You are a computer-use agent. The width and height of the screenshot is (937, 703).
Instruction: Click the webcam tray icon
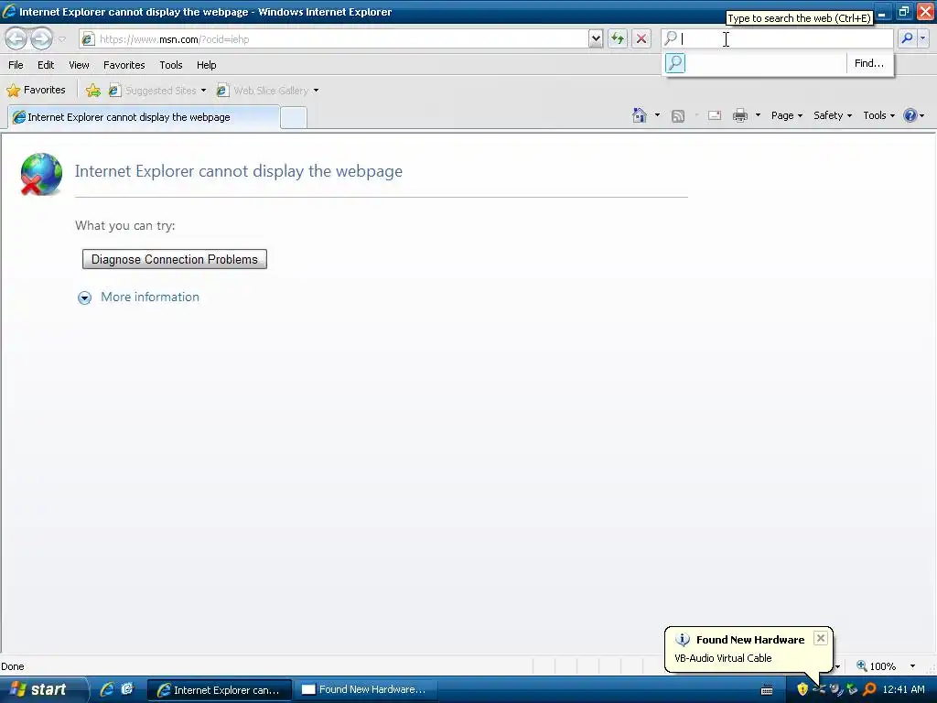click(x=836, y=690)
